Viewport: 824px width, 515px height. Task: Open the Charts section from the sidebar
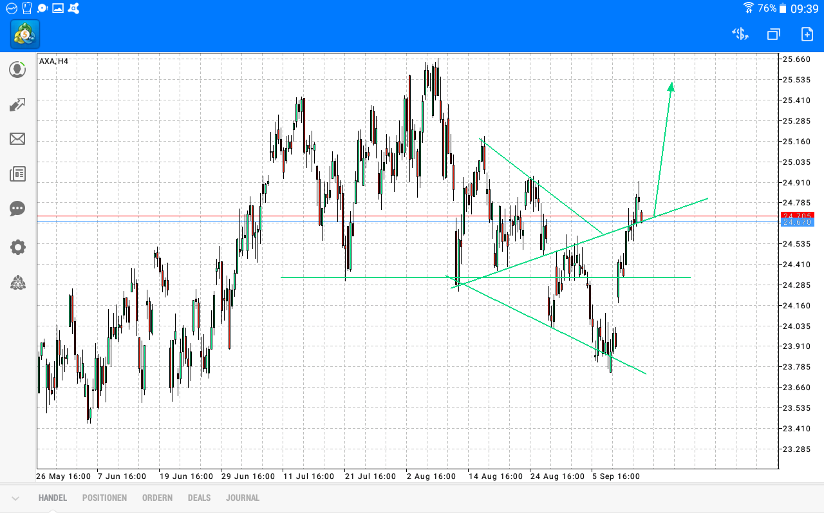tap(17, 104)
